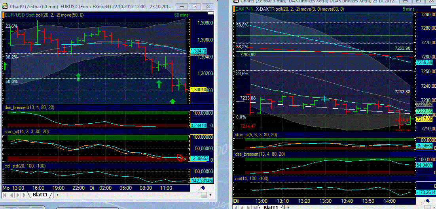Screen dimensions: 436x209
Task: Click the 13:30 time label in DAX chart
Action: 325,201
